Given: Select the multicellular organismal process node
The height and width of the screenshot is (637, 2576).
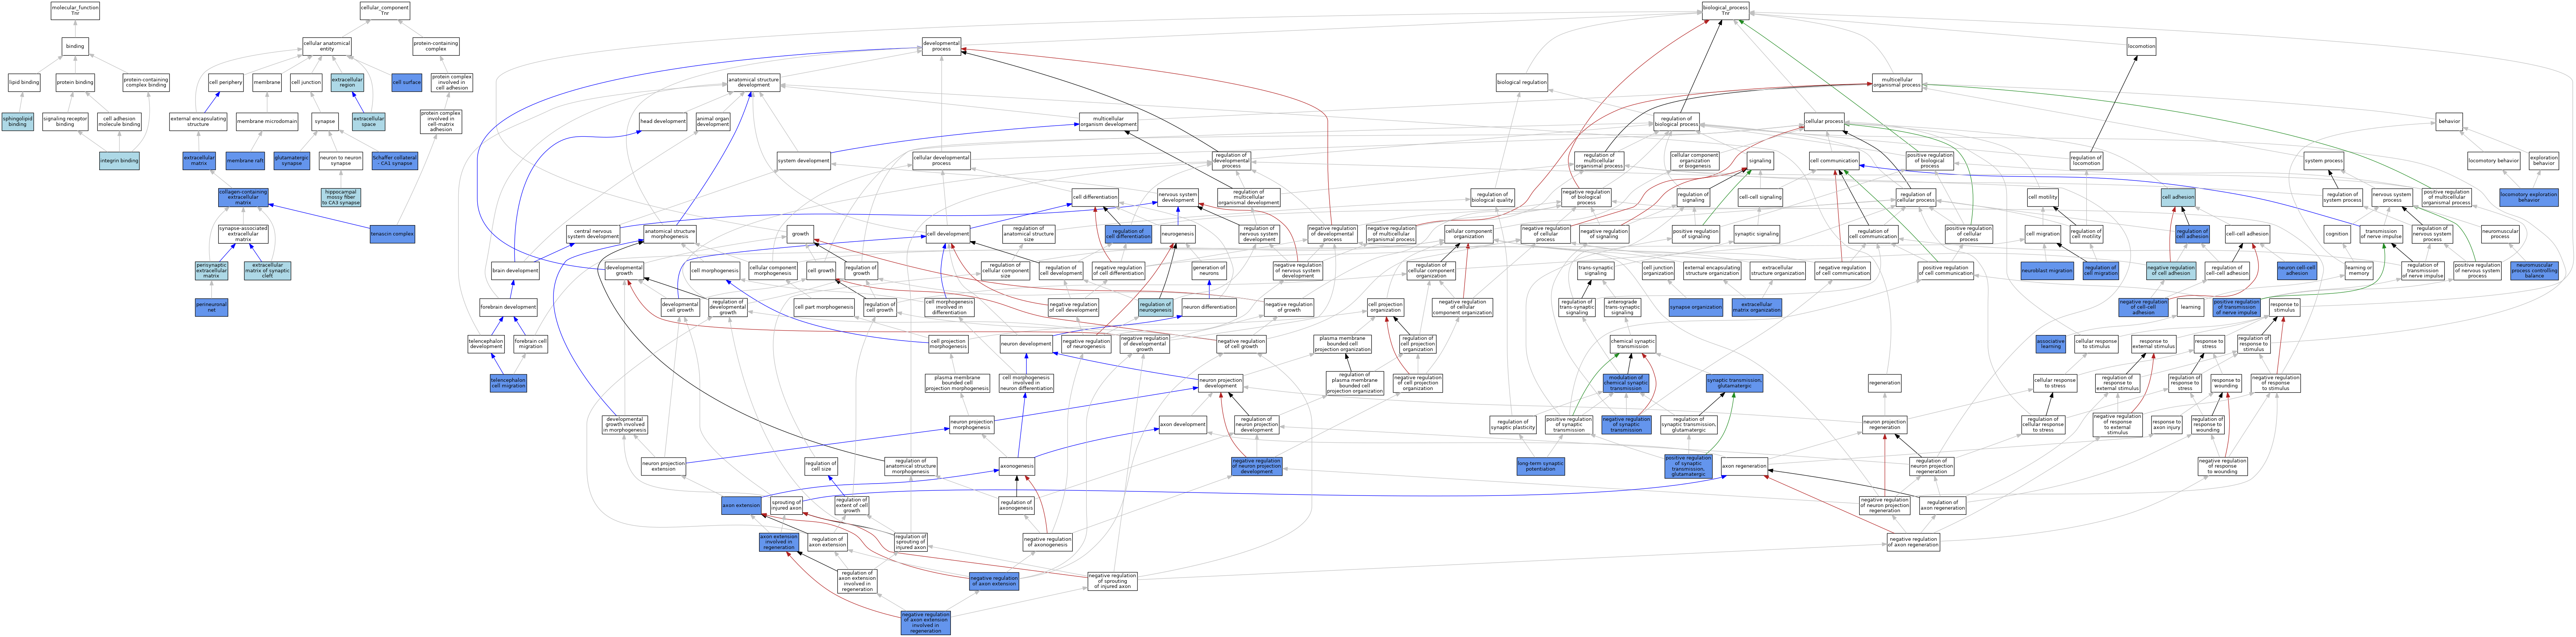Looking at the screenshot, I should pyautogui.click(x=1897, y=82).
